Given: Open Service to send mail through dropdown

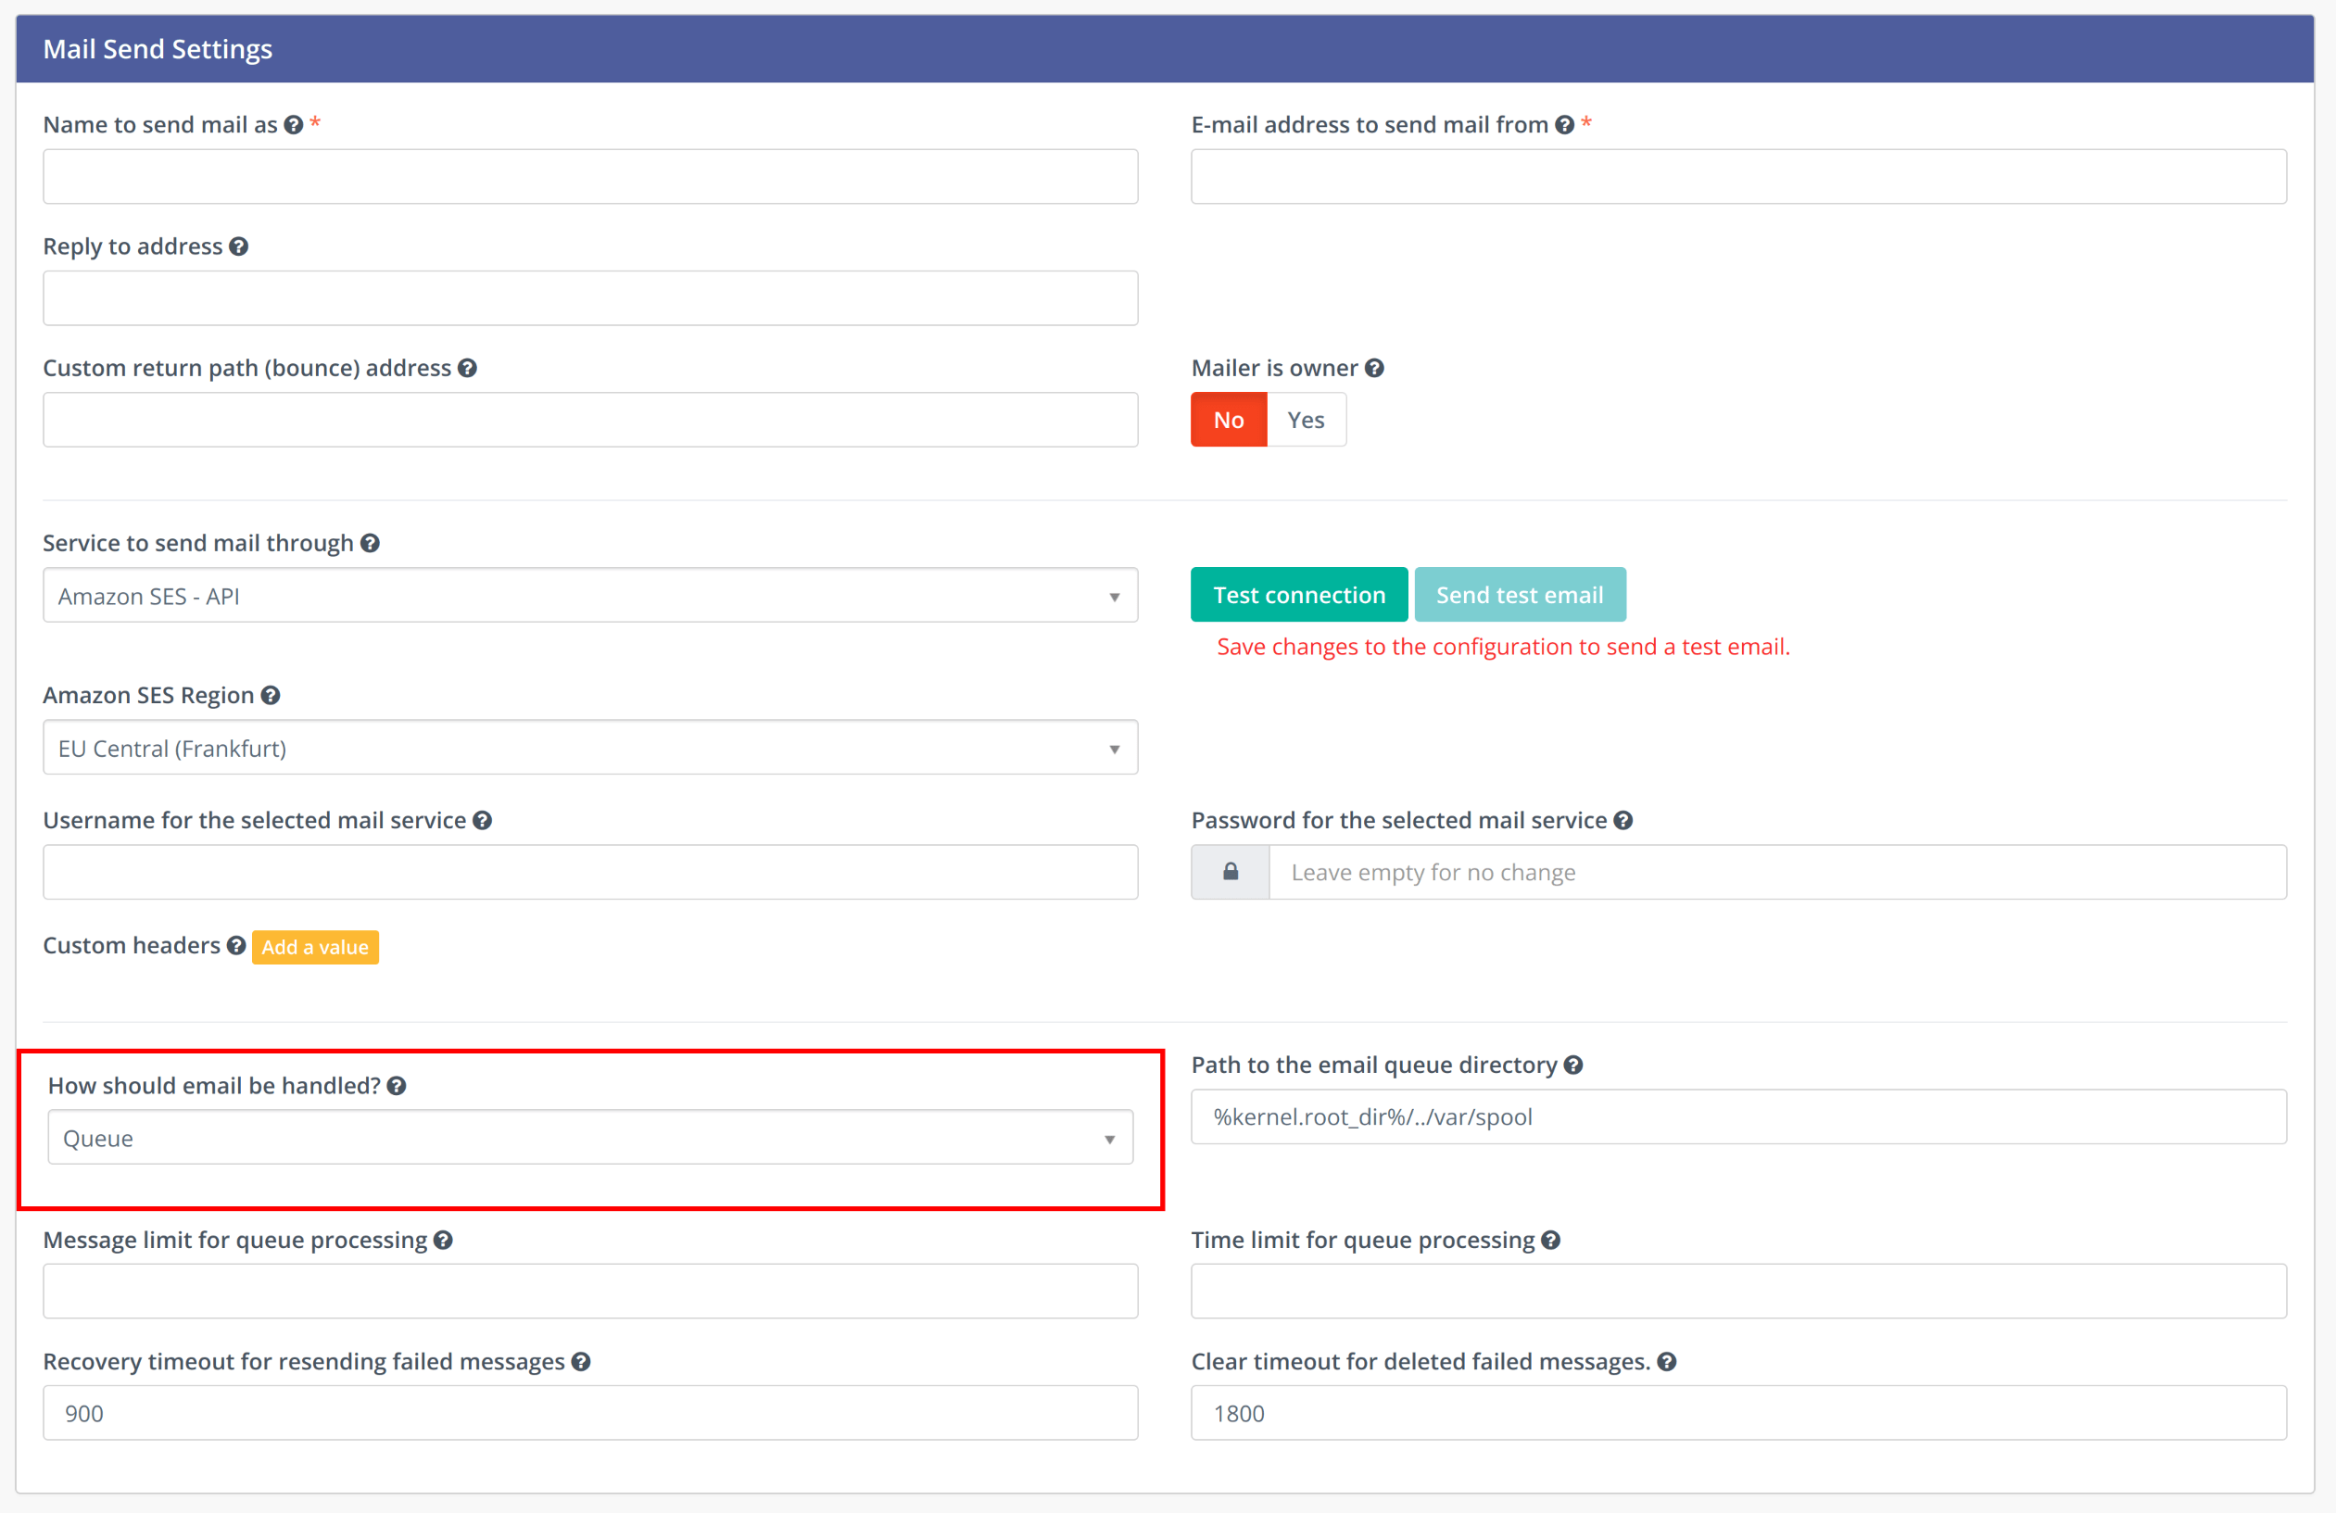Looking at the screenshot, I should pyautogui.click(x=590, y=596).
